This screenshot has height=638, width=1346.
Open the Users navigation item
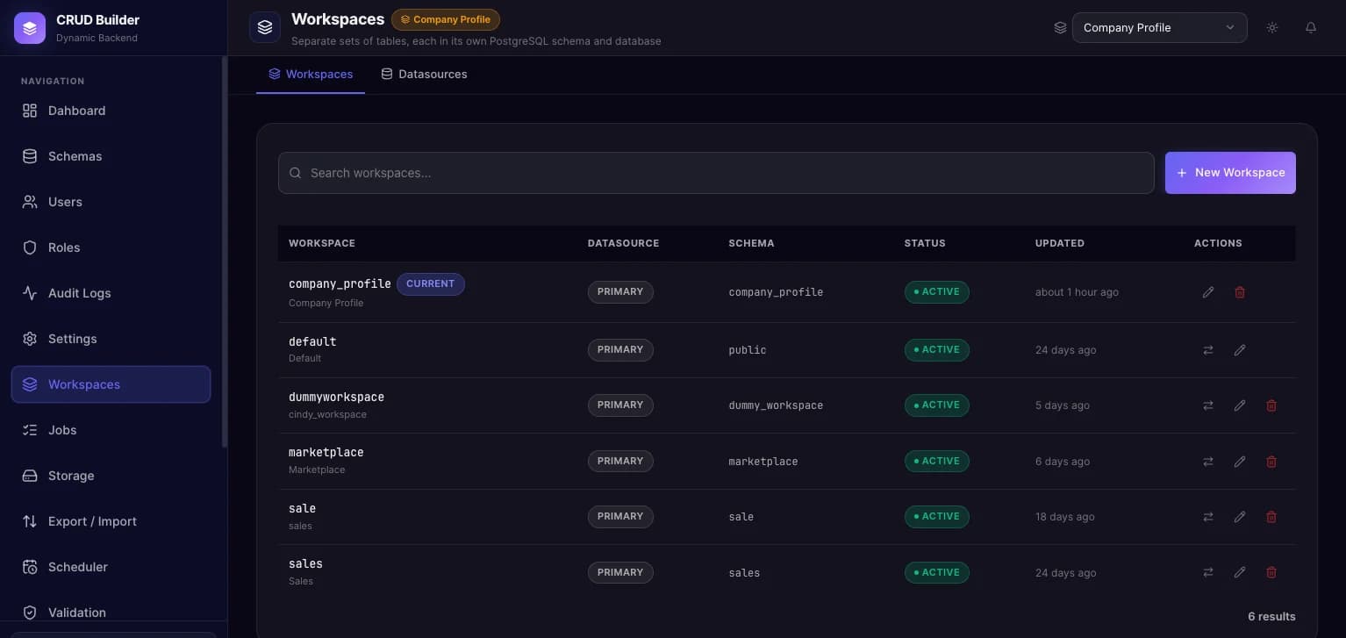[111, 202]
